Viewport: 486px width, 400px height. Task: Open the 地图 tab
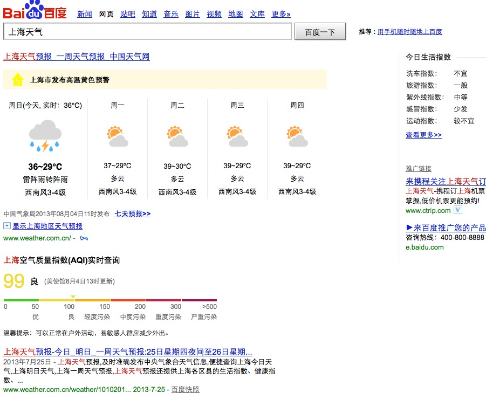pyautogui.click(x=236, y=14)
